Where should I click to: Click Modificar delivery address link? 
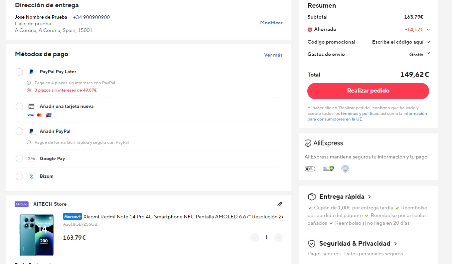tap(271, 23)
